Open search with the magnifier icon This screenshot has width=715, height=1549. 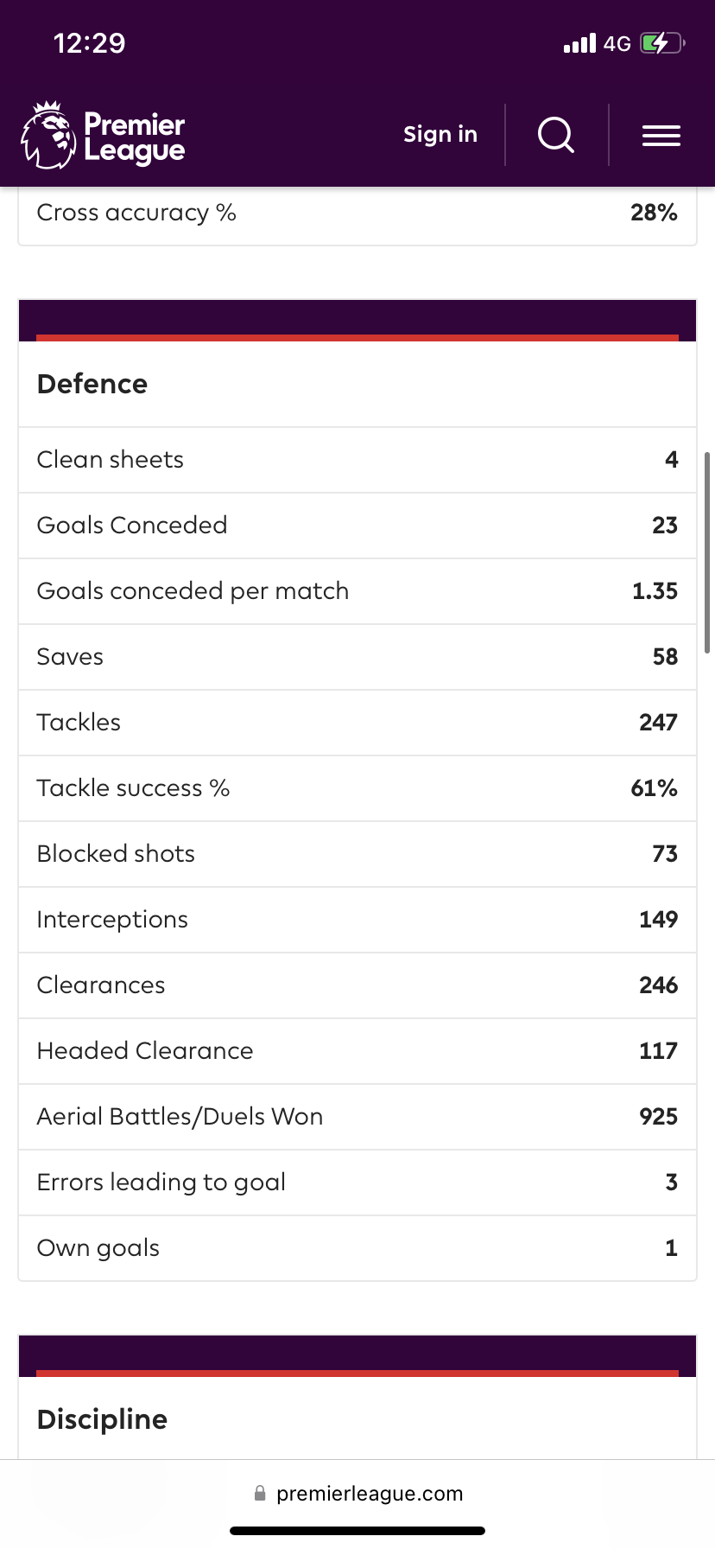click(556, 135)
